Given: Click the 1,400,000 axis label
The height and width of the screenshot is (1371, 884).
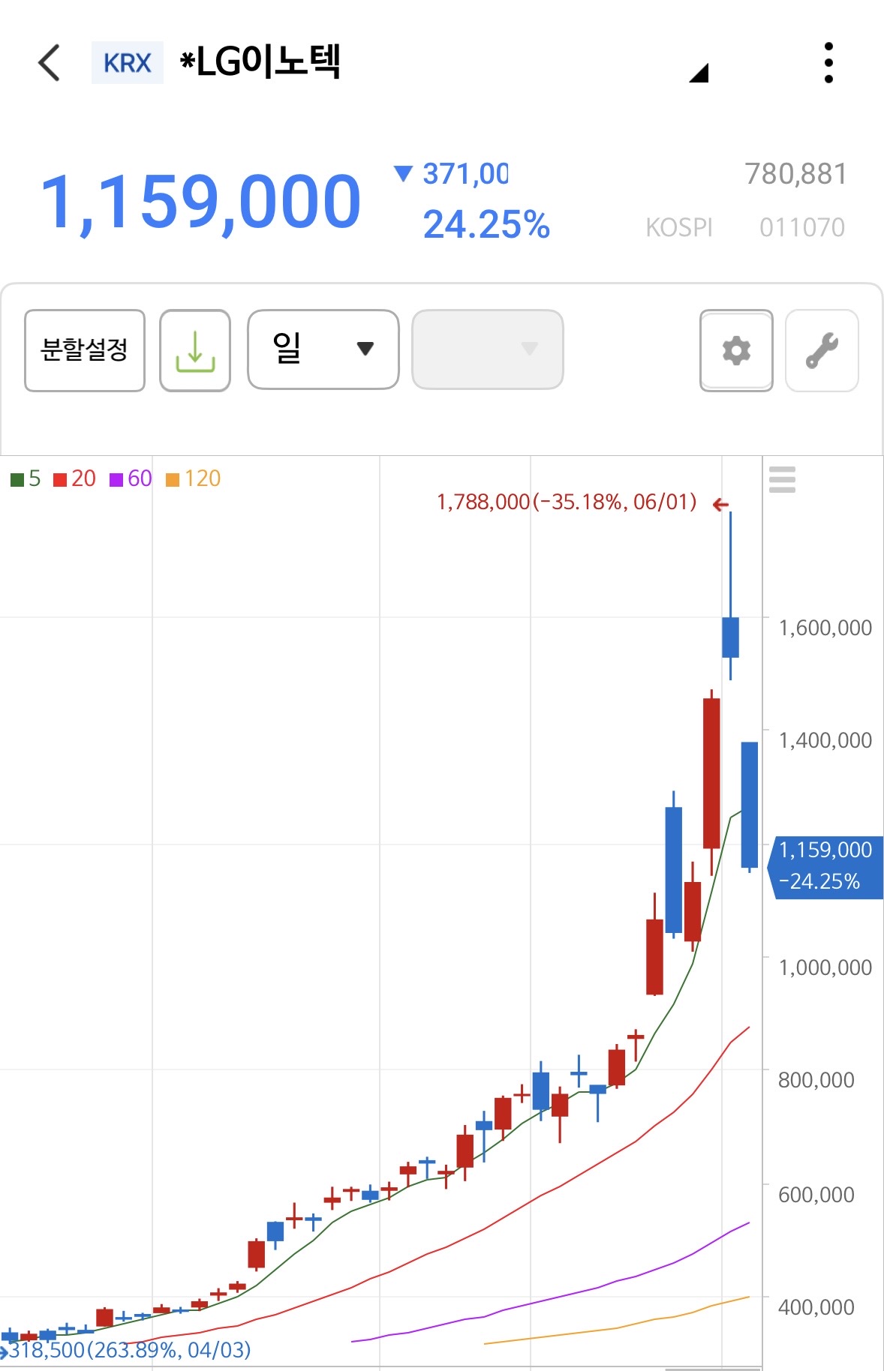Looking at the screenshot, I should (x=825, y=740).
